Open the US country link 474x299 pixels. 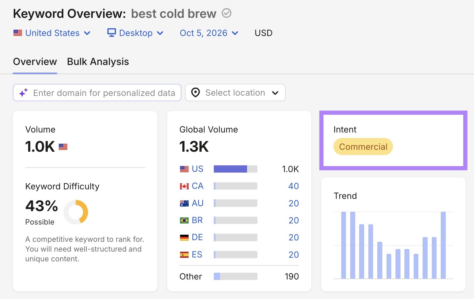pos(198,169)
